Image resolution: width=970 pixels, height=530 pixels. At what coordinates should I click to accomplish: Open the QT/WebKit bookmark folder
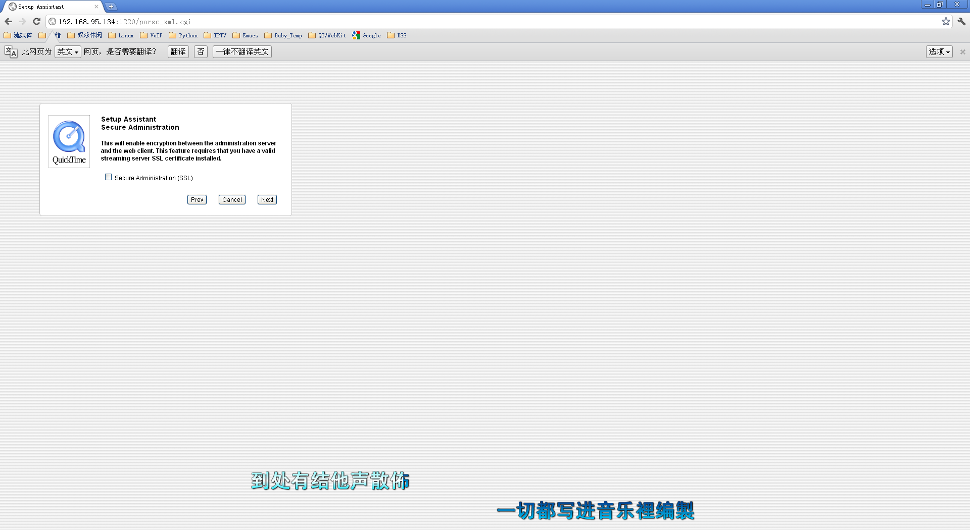pyautogui.click(x=327, y=35)
